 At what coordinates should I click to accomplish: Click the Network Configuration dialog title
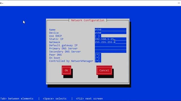coord(88,20)
